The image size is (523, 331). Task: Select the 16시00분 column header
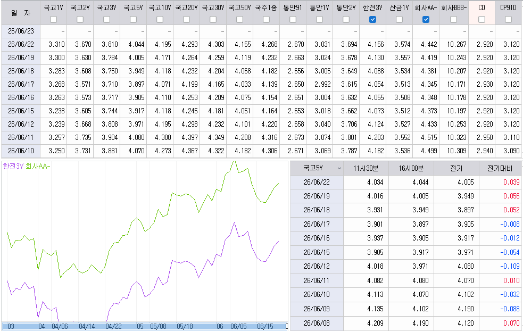tap(411, 168)
